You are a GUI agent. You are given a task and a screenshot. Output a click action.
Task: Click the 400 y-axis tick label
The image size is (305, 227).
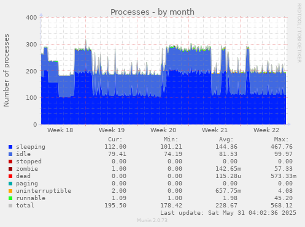point(31,18)
